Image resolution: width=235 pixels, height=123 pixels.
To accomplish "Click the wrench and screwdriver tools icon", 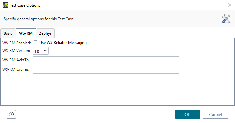I will pyautogui.click(x=226, y=19).
